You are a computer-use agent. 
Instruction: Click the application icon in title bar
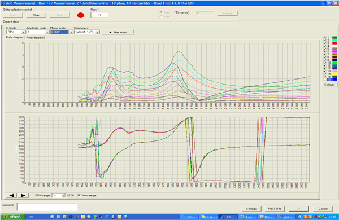tap(3, 3)
